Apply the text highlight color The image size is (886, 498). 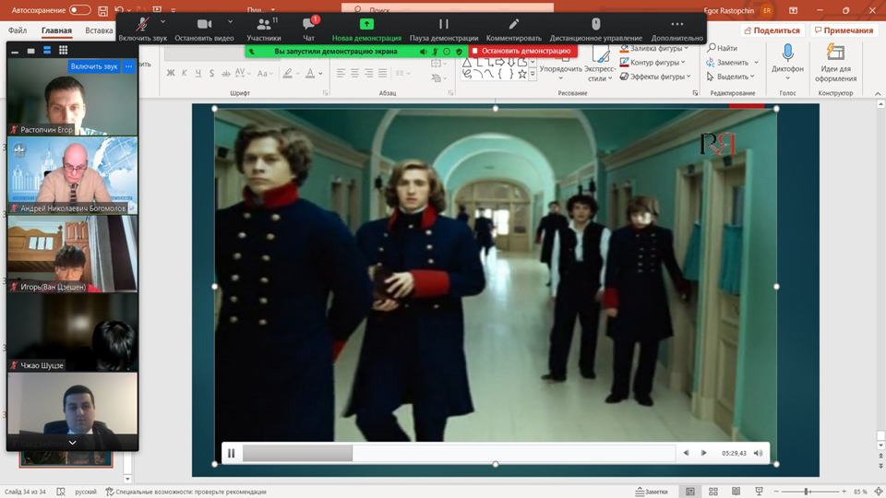point(288,74)
